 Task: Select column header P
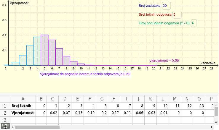(x=211, y=99)
